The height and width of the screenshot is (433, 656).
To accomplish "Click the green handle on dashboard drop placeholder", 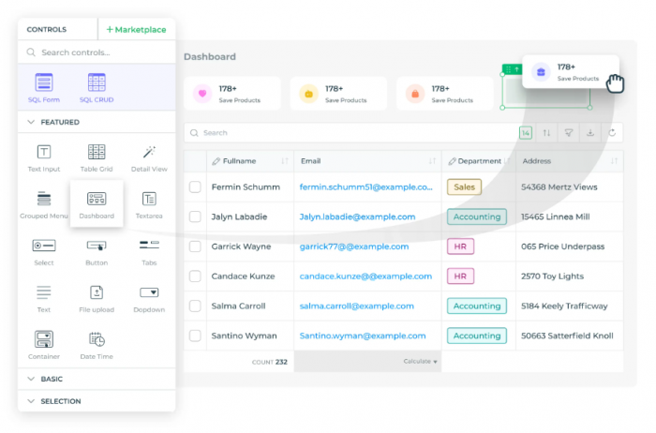I will [x=513, y=69].
